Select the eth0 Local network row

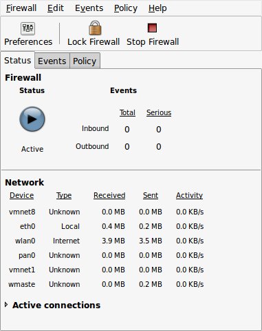(106, 226)
